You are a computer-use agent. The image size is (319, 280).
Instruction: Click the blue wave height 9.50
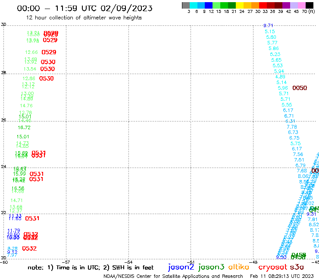coord(281,258)
